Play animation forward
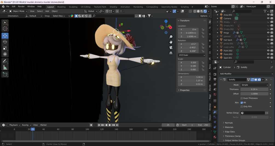 point(110,125)
